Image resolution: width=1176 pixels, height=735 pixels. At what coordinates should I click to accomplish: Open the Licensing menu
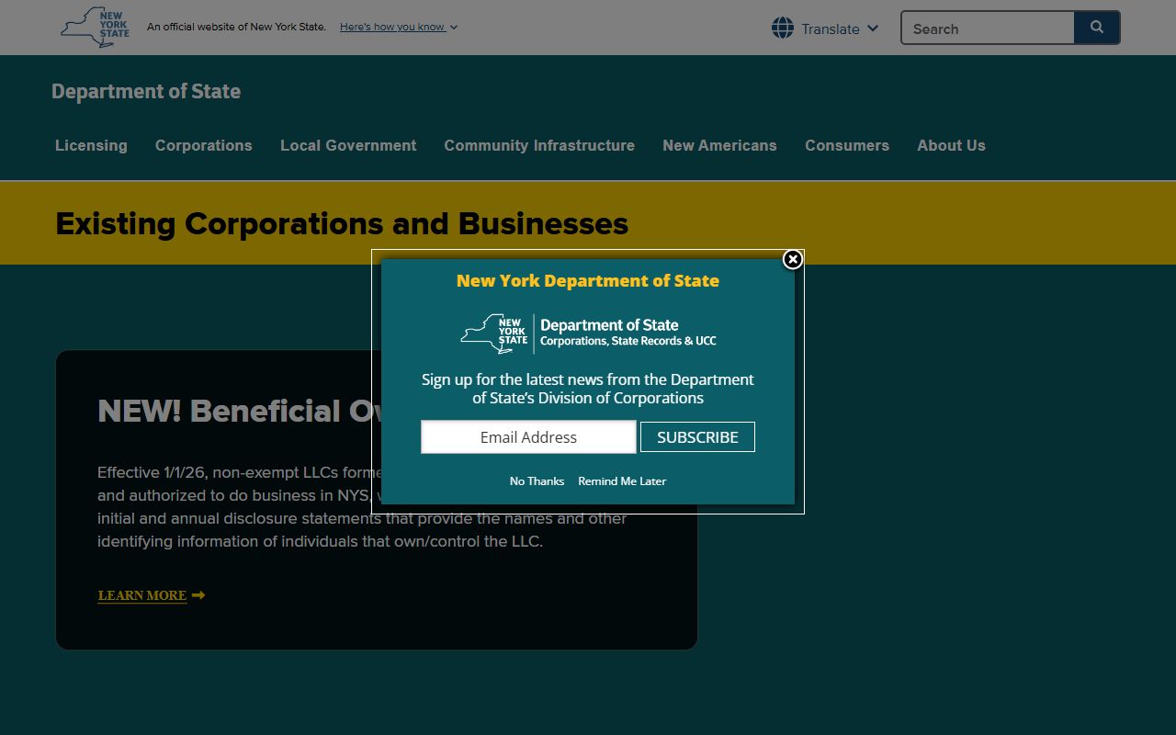pyautogui.click(x=91, y=145)
